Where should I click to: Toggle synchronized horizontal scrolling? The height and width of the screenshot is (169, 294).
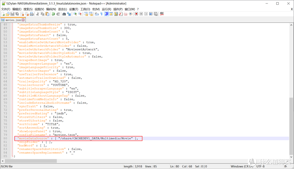[91, 14]
